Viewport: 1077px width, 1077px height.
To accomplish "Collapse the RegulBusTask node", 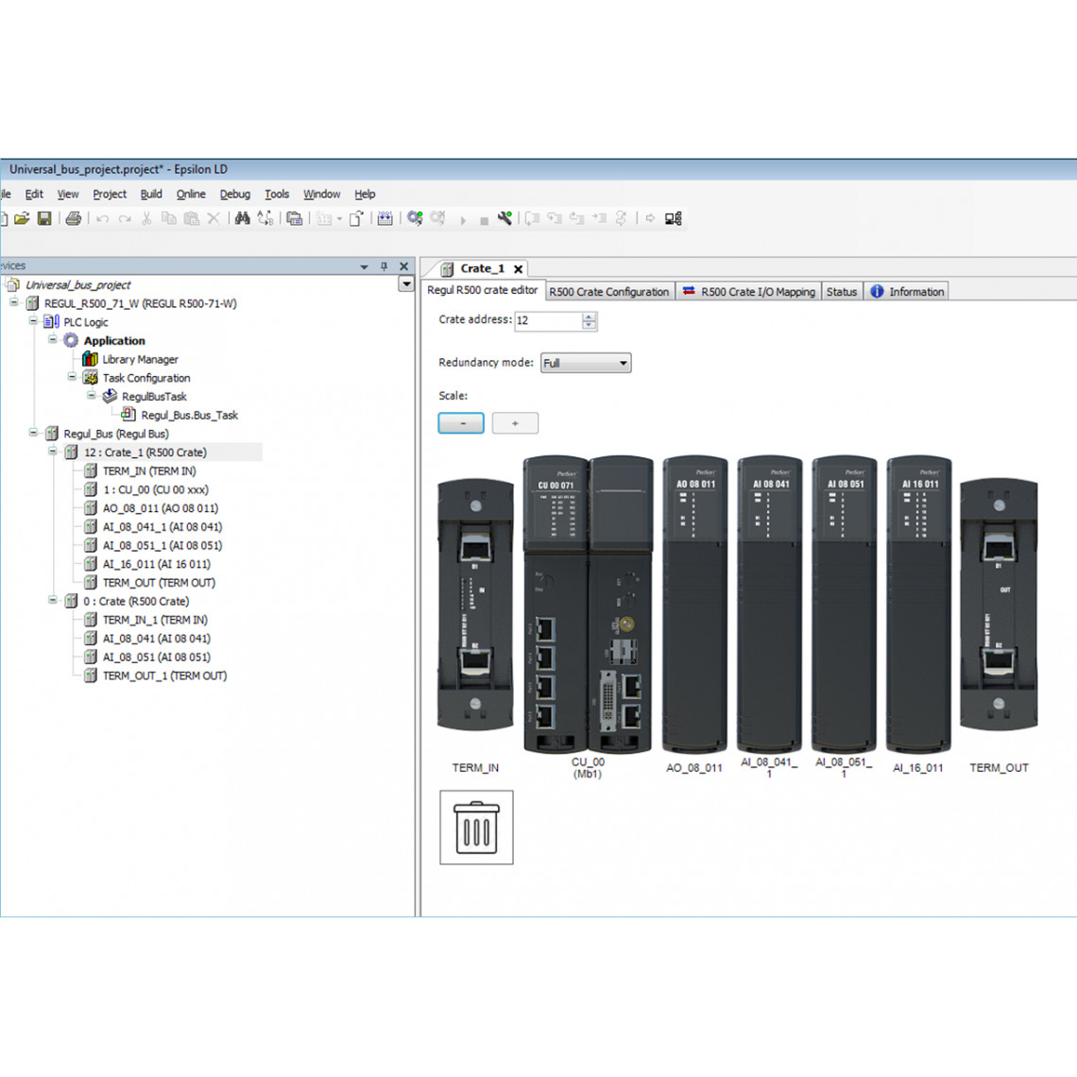I will click(91, 395).
